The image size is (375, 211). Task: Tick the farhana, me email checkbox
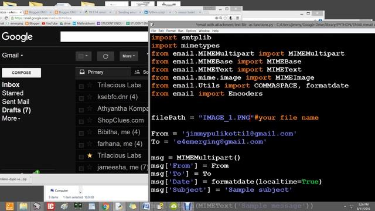click(x=81, y=145)
